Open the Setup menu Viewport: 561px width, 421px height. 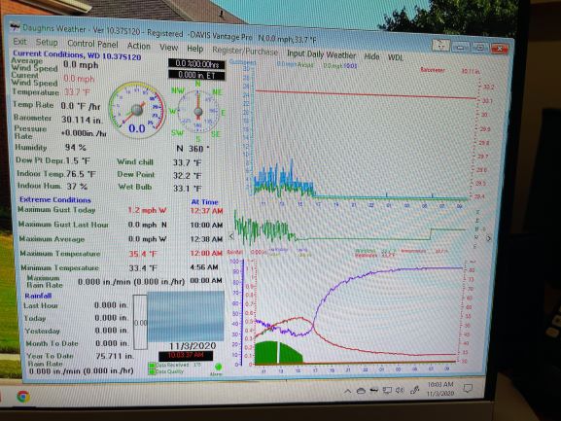click(47, 42)
